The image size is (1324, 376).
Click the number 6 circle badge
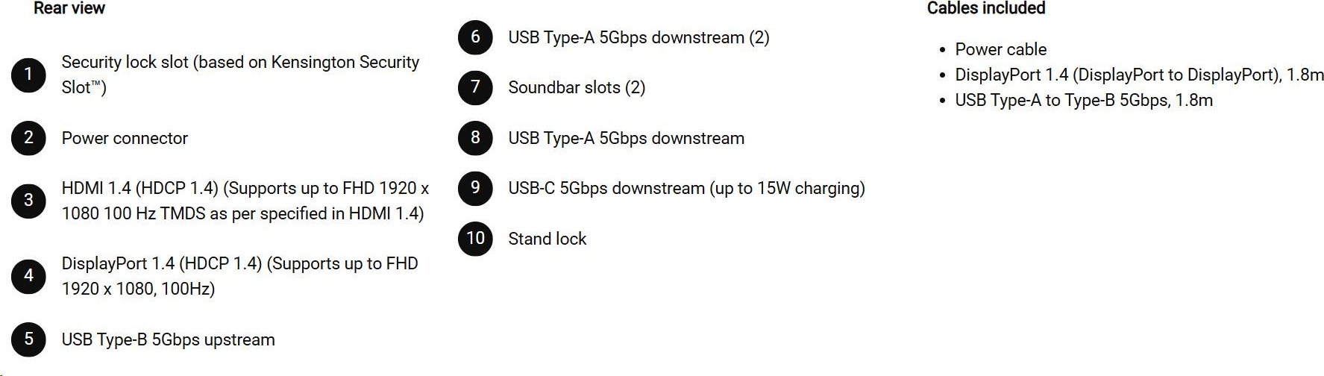475,37
